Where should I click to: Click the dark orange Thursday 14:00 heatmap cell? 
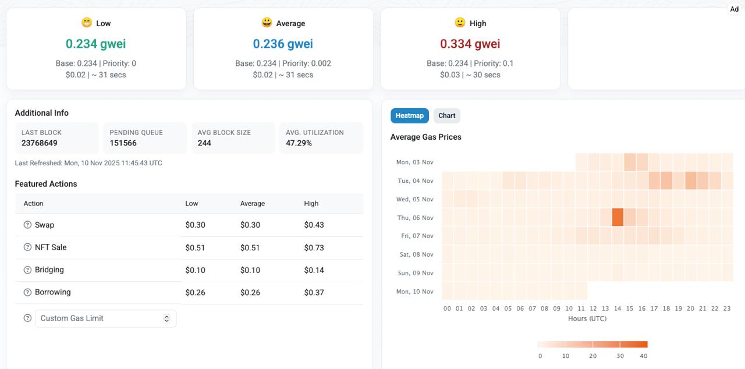tap(618, 218)
